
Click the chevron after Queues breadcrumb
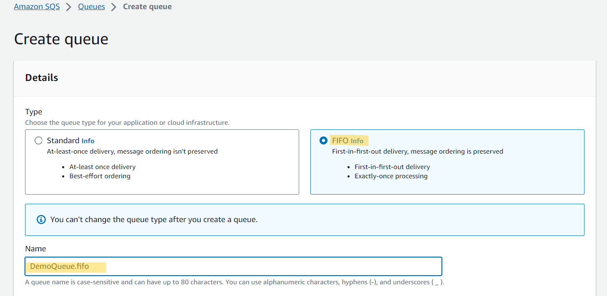(x=113, y=7)
